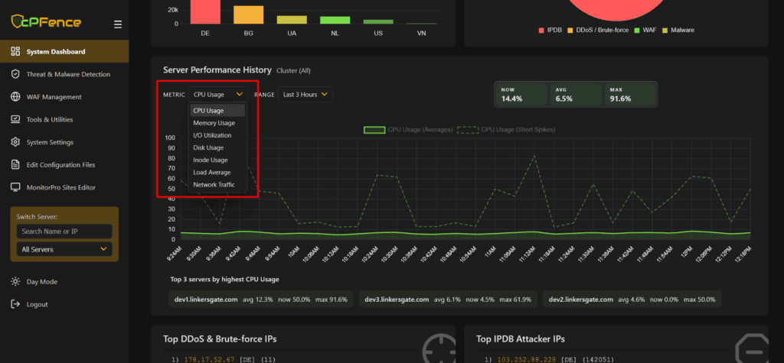The height and width of the screenshot is (363, 784).
Task: Click the red IPDB legend color swatch
Action: [x=542, y=30]
